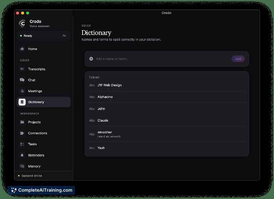Click the Chat bubbles icon

coord(22,80)
